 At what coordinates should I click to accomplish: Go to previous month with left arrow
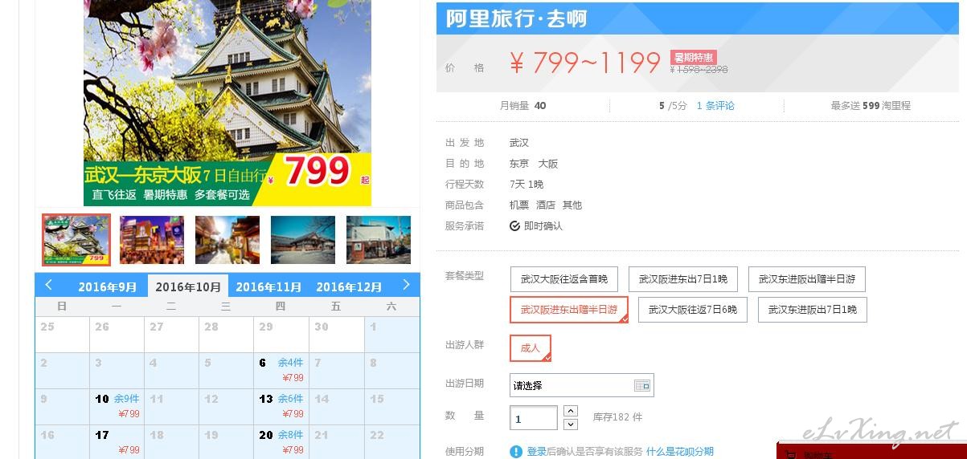click(49, 285)
